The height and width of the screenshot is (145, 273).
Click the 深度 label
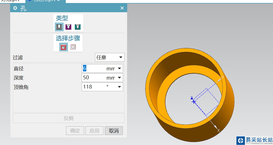(x=19, y=78)
